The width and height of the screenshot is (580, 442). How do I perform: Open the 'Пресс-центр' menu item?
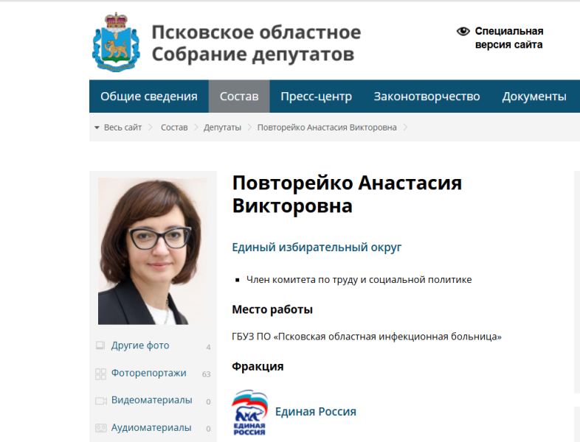tap(317, 96)
